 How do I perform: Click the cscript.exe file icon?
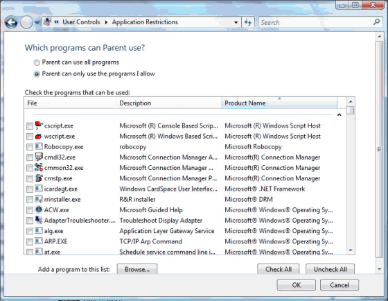(x=39, y=126)
